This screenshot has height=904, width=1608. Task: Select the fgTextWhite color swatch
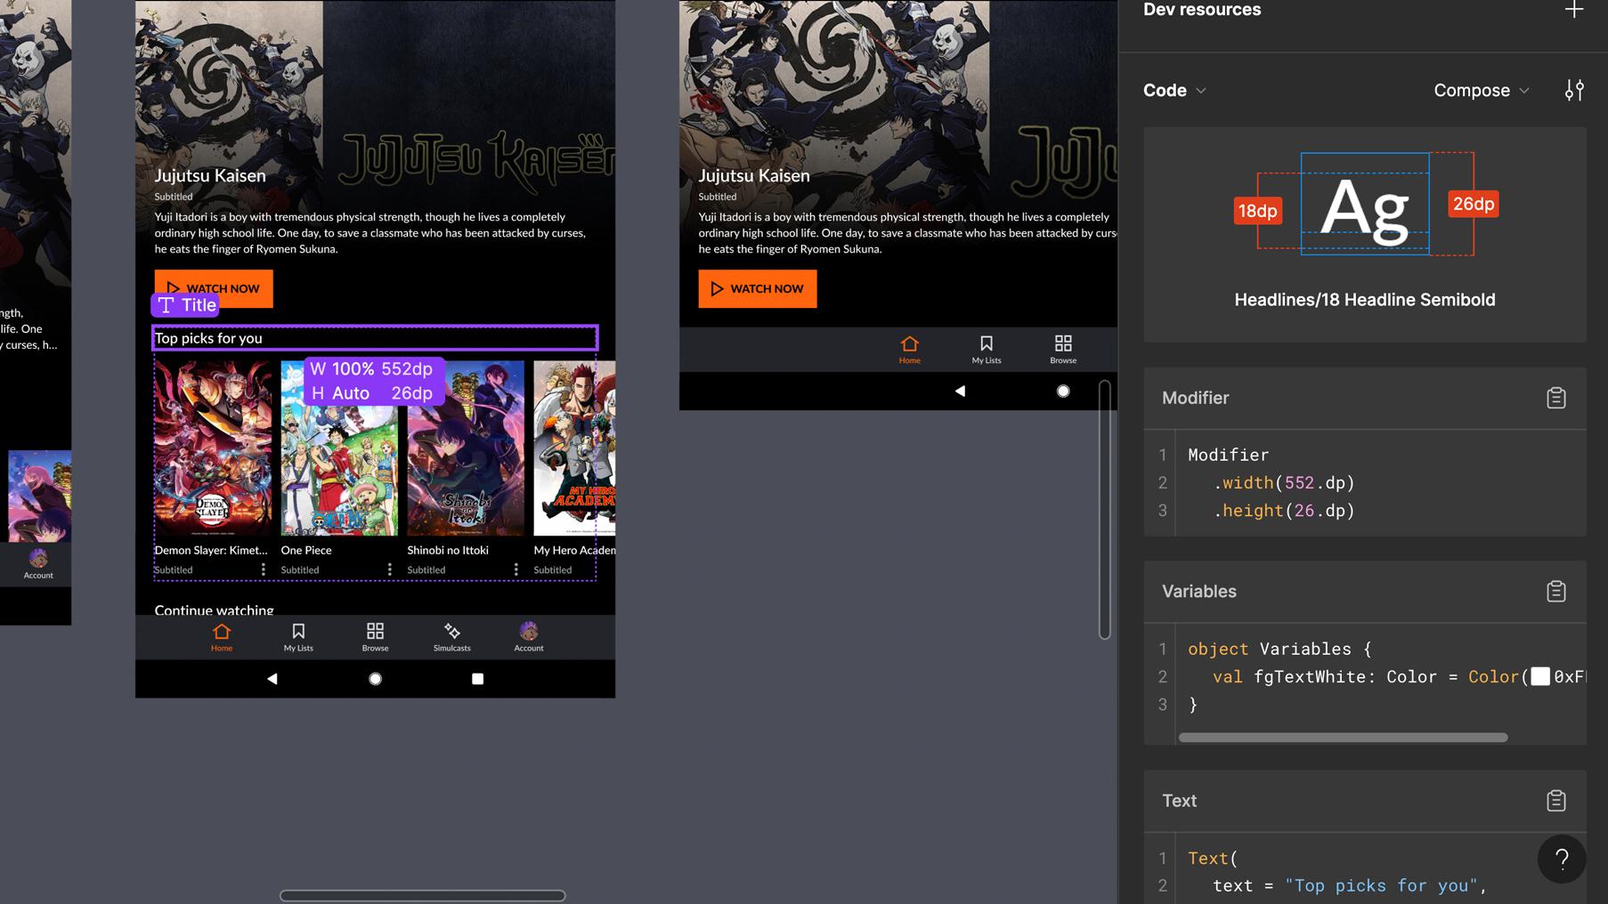1540,676
